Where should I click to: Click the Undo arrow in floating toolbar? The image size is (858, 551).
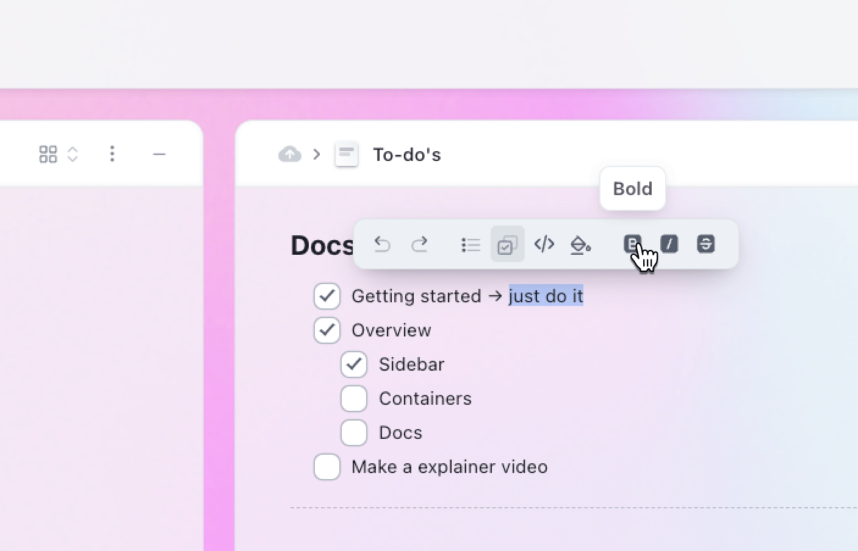point(382,244)
